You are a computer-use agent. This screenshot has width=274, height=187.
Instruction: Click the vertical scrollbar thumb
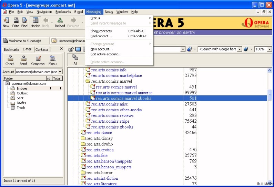coord(270,95)
